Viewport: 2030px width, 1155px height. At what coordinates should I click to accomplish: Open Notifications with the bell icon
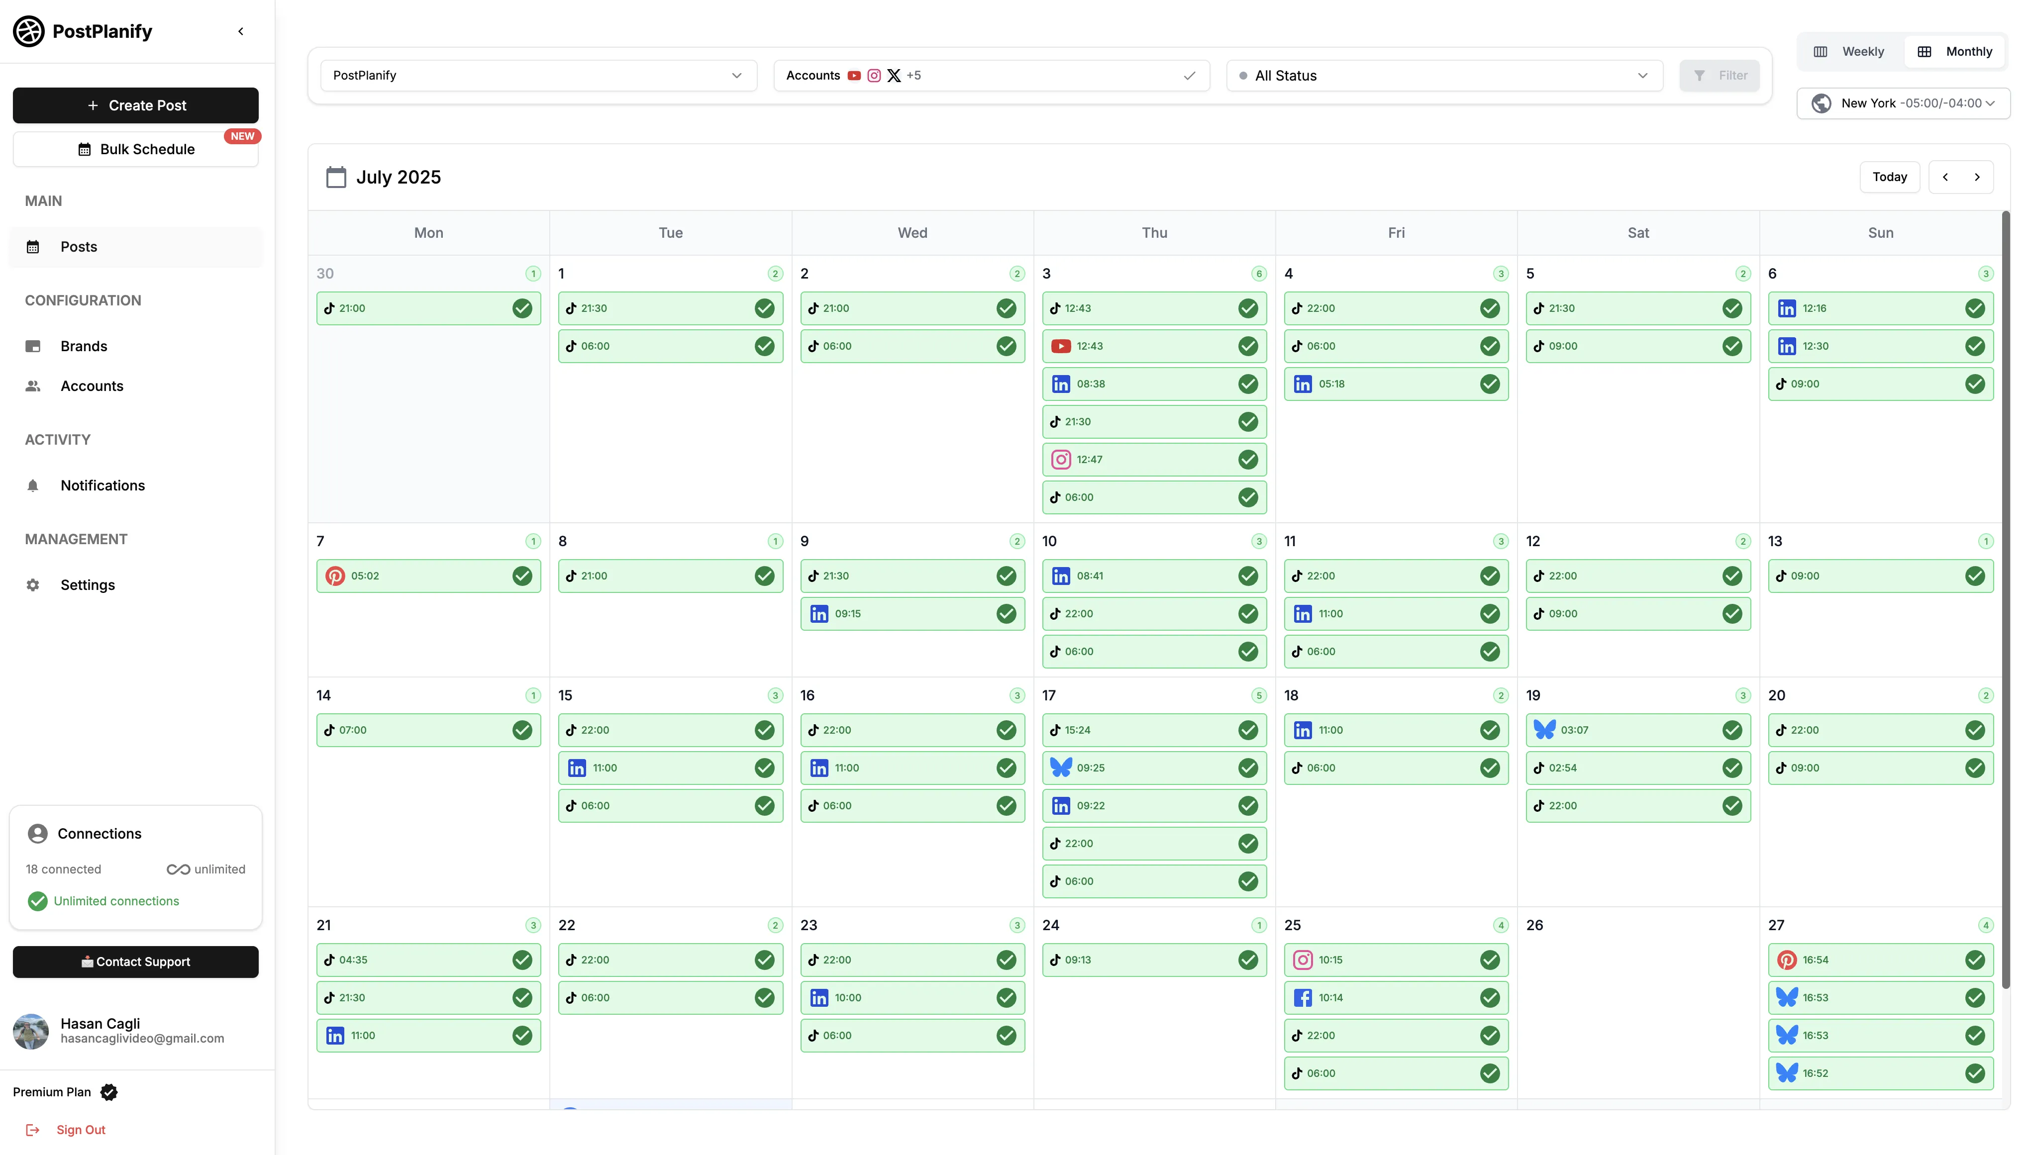[x=32, y=485]
